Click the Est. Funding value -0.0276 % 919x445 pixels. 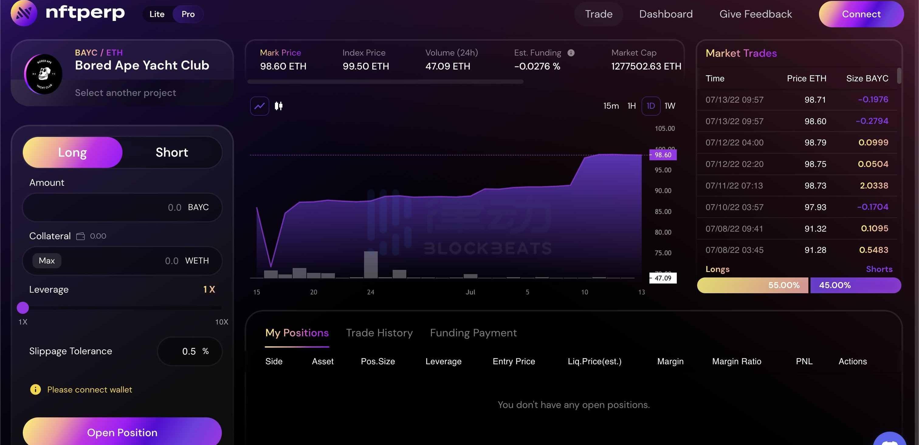pos(537,66)
